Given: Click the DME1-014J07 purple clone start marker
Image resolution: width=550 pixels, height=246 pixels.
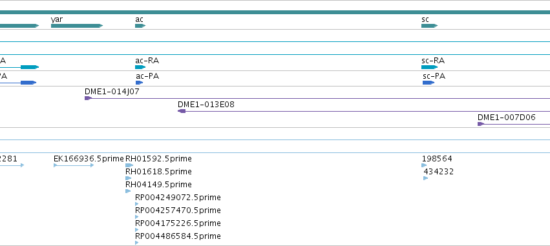Looking at the screenshot, I should coord(88,98).
